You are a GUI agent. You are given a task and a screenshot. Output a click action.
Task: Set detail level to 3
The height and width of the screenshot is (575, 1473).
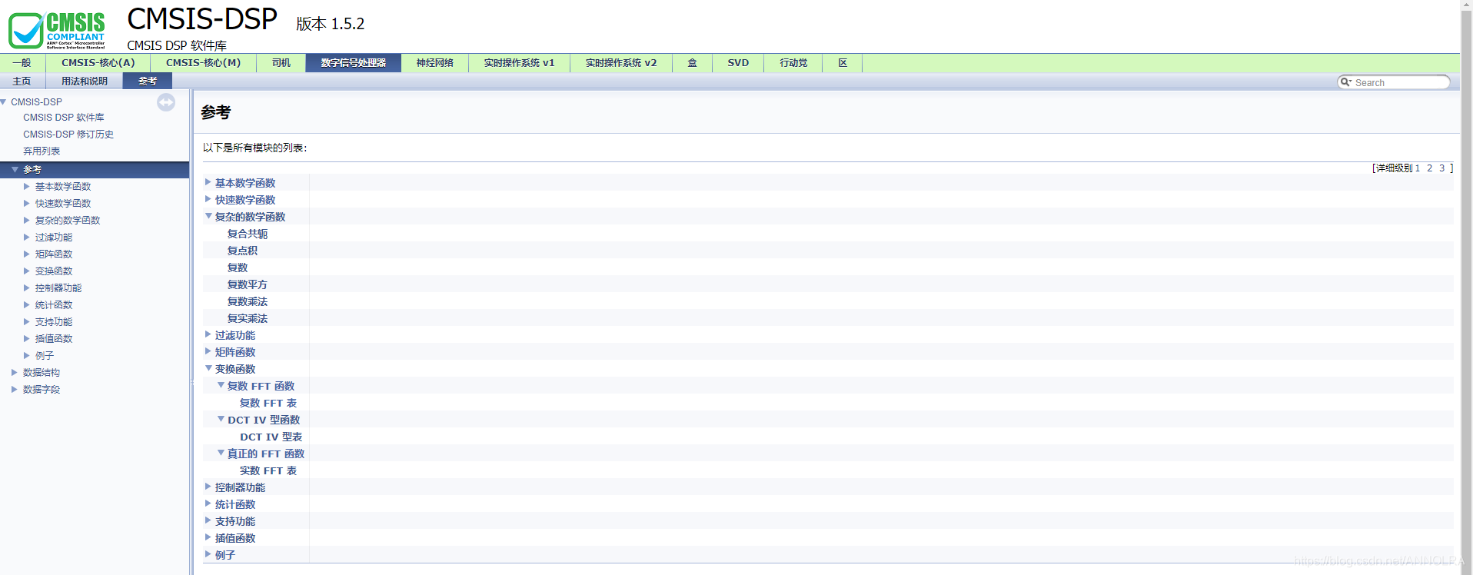(1442, 168)
